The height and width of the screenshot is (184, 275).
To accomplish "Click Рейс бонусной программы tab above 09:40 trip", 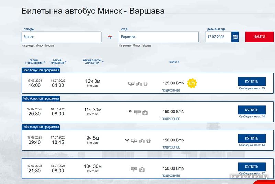I will (x=41, y=127).
